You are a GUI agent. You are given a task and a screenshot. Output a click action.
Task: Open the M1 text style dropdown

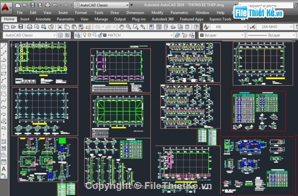pos(245,27)
